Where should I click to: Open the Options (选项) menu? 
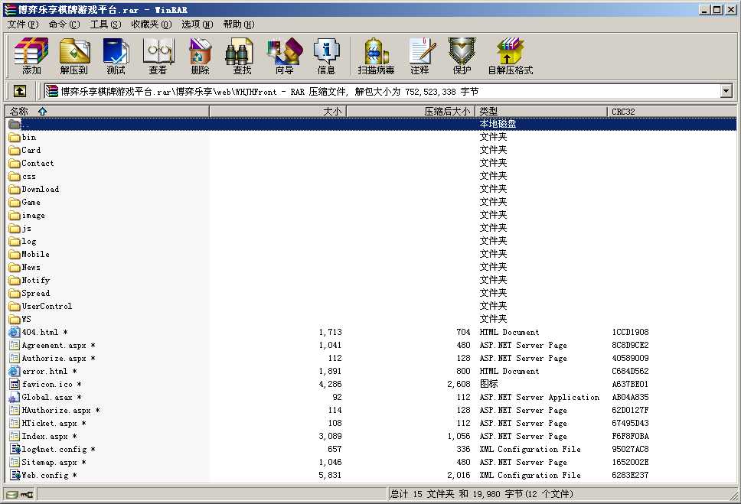pos(197,24)
